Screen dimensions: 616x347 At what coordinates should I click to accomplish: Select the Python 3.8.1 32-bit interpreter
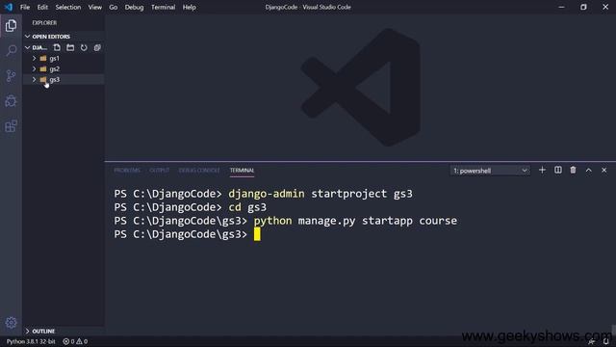31,341
